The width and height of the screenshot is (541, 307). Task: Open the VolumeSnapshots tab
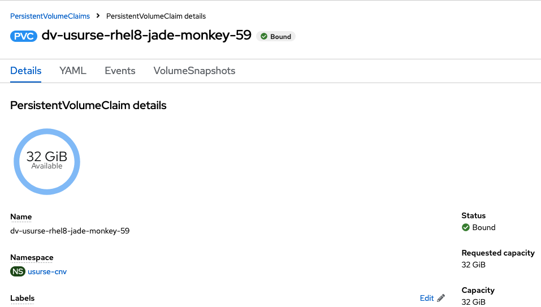194,71
